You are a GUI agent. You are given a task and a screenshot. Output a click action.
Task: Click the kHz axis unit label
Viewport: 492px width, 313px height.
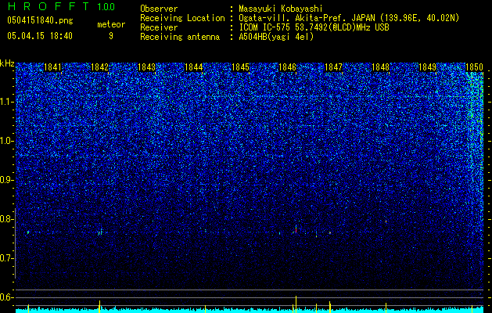click(x=7, y=63)
